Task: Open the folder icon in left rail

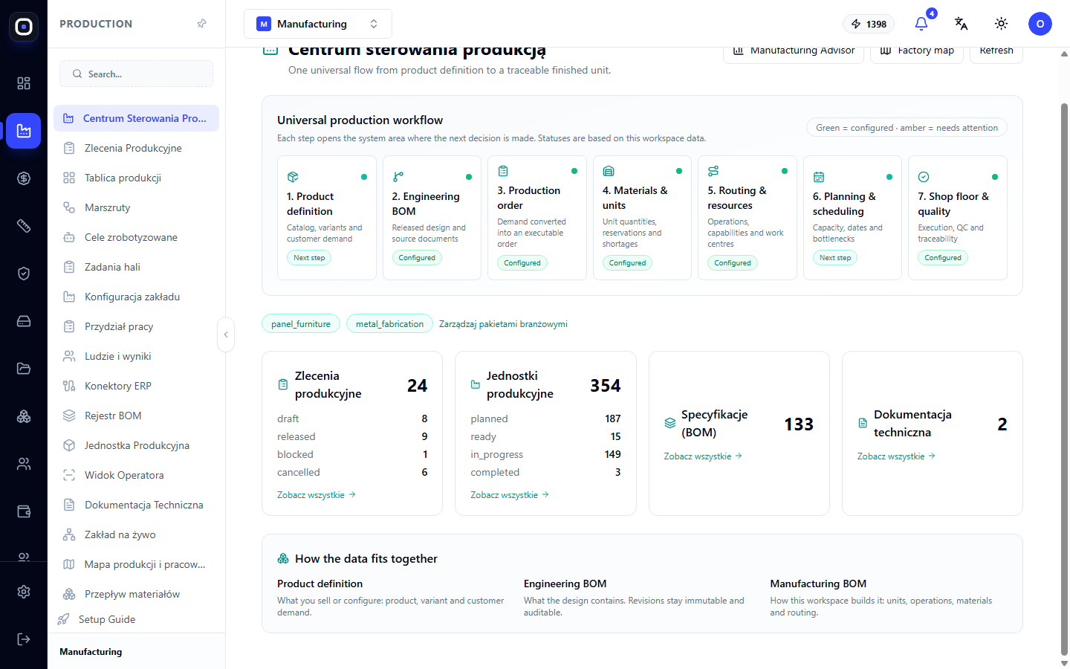Action: click(24, 369)
